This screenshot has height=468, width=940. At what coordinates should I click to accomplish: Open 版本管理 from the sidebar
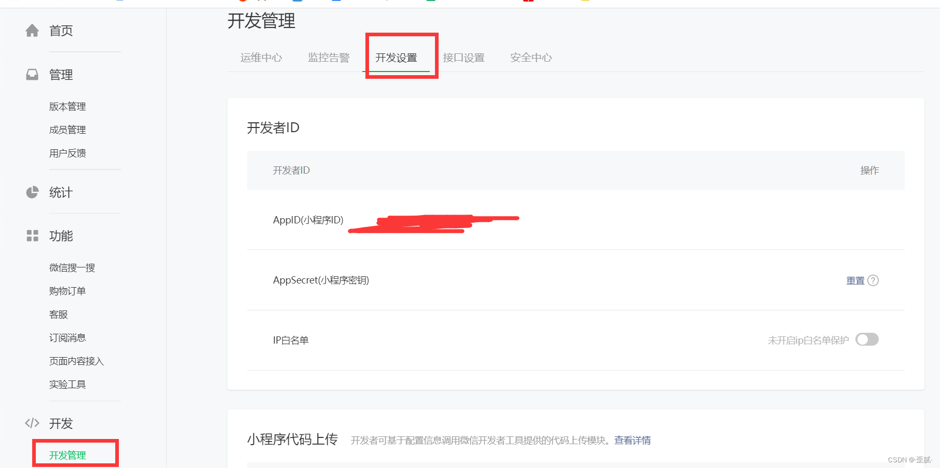coord(67,106)
